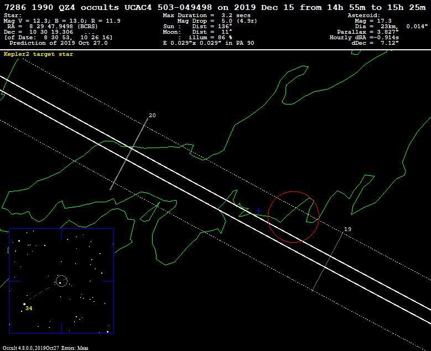Viewport: 431px width, 351px height.
Task: Click the blue cross site marker on the map
Action: [x=258, y=211]
